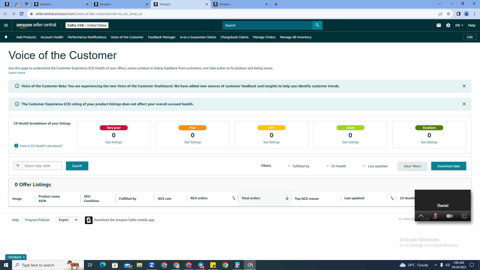This screenshot has height=270, width=480.
Task: Dismiss the CX rating account health banner
Action: [464, 104]
